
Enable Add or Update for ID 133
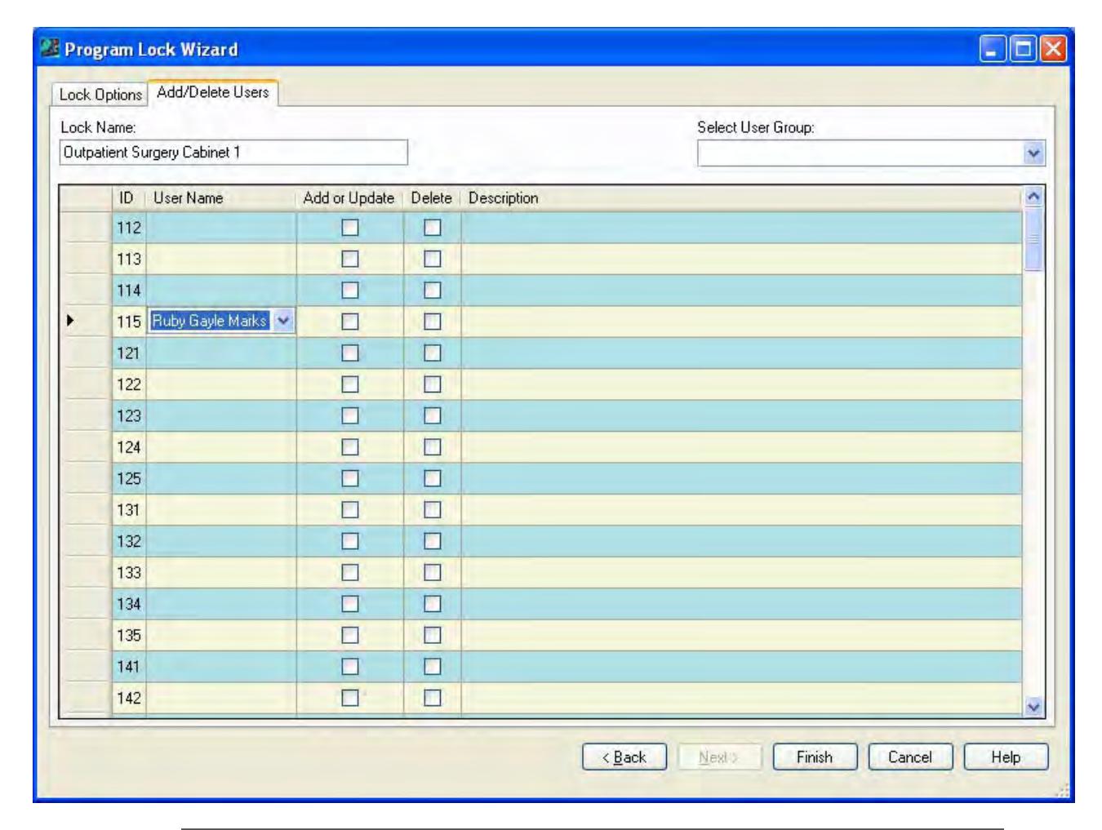pyautogui.click(x=350, y=573)
